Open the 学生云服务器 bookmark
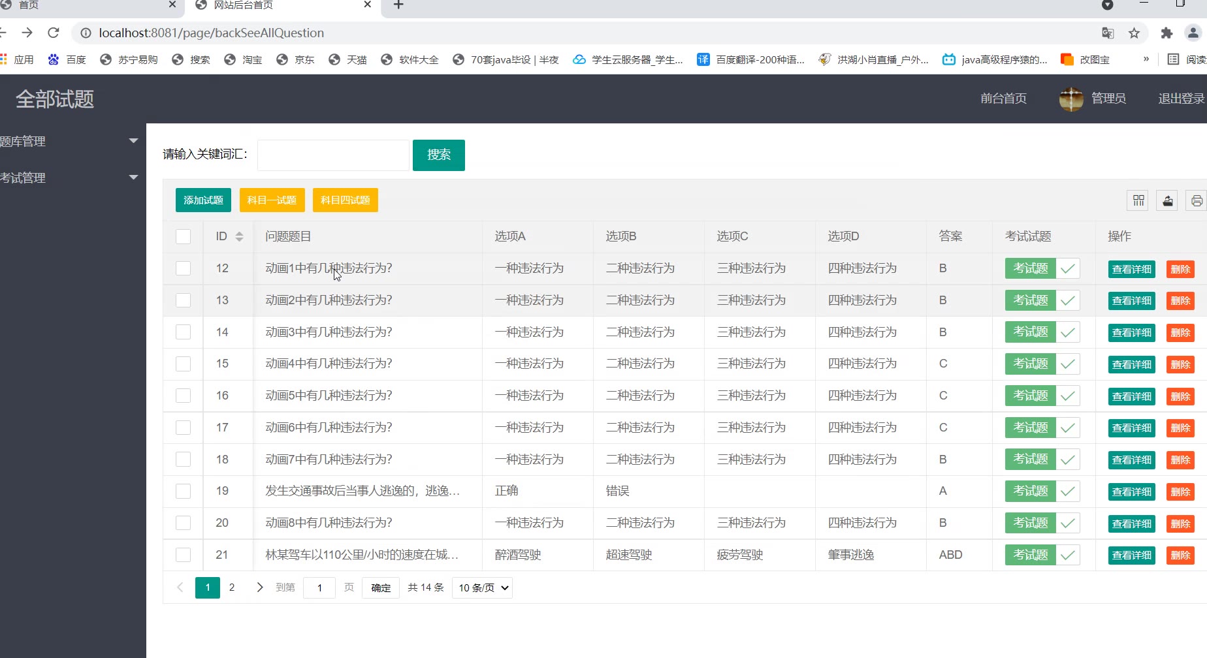The width and height of the screenshot is (1207, 658). (x=628, y=59)
